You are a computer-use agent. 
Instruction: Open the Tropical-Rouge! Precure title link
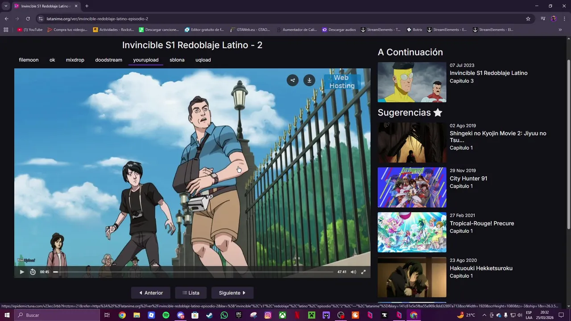[x=482, y=223]
